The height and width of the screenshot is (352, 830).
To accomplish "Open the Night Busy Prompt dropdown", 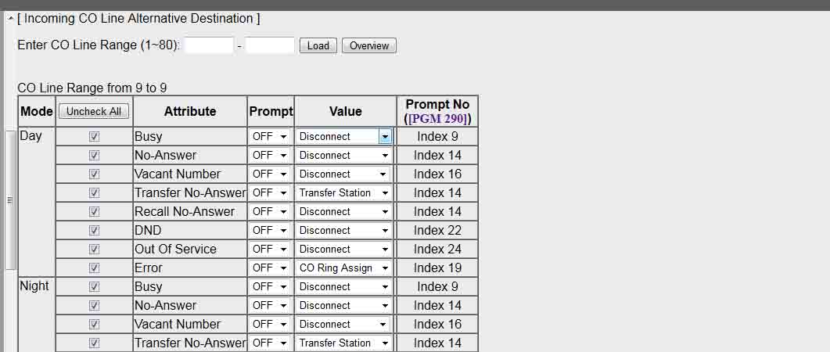I will [270, 286].
